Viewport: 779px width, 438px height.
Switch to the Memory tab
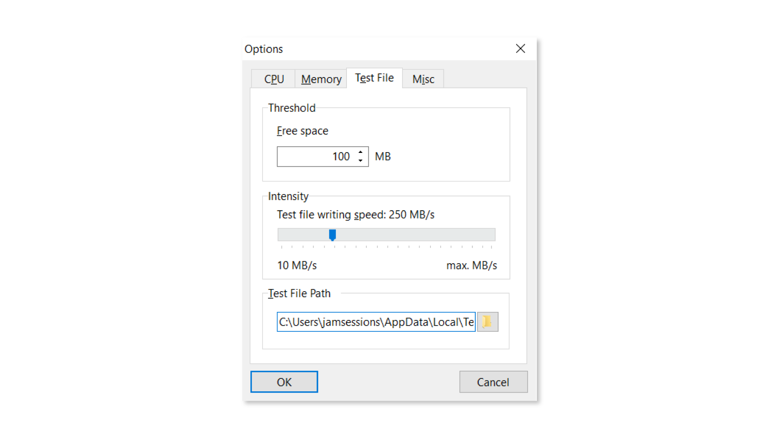pyautogui.click(x=321, y=79)
